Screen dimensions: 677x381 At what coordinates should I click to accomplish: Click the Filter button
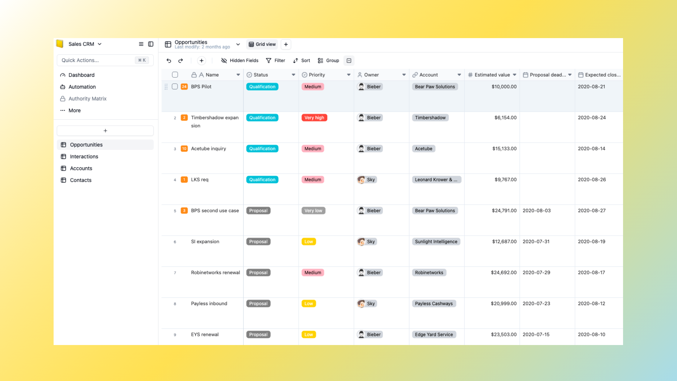pyautogui.click(x=275, y=61)
